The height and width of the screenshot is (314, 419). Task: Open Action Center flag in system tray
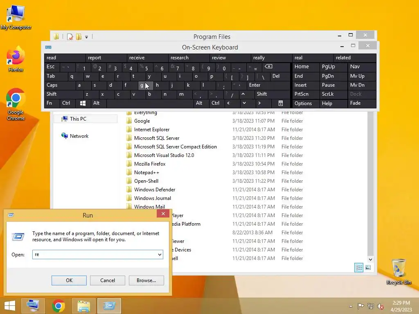tap(360, 306)
